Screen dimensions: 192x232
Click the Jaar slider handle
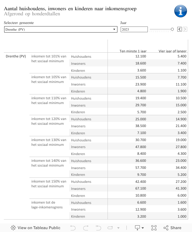tap(172, 29)
